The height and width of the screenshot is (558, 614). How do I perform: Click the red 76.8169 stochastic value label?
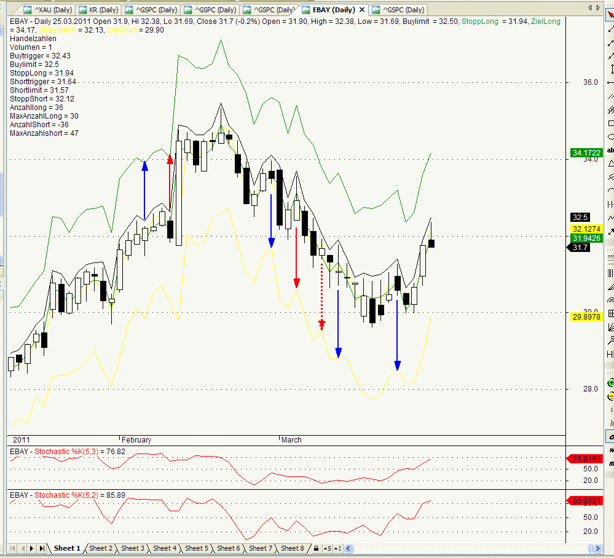pyautogui.click(x=584, y=458)
